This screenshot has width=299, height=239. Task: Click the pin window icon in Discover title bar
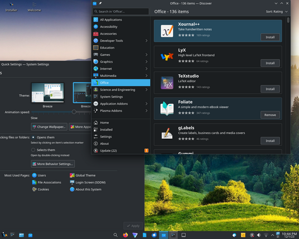click(x=100, y=3)
